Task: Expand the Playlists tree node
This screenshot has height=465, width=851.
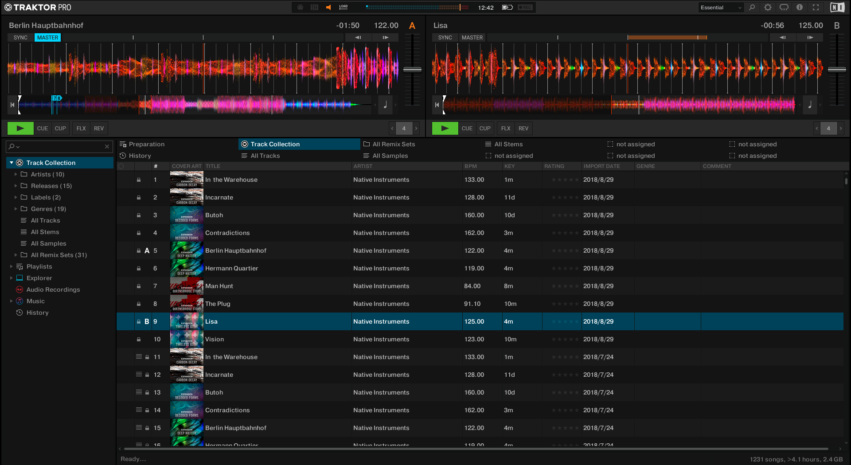Action: point(12,266)
